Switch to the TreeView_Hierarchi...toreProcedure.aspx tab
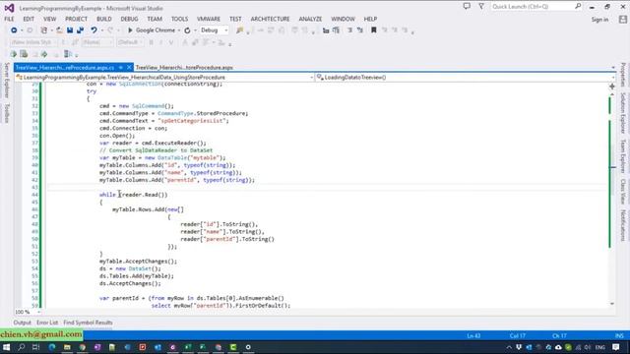Viewport: 630px width, 354px height. pos(184,68)
